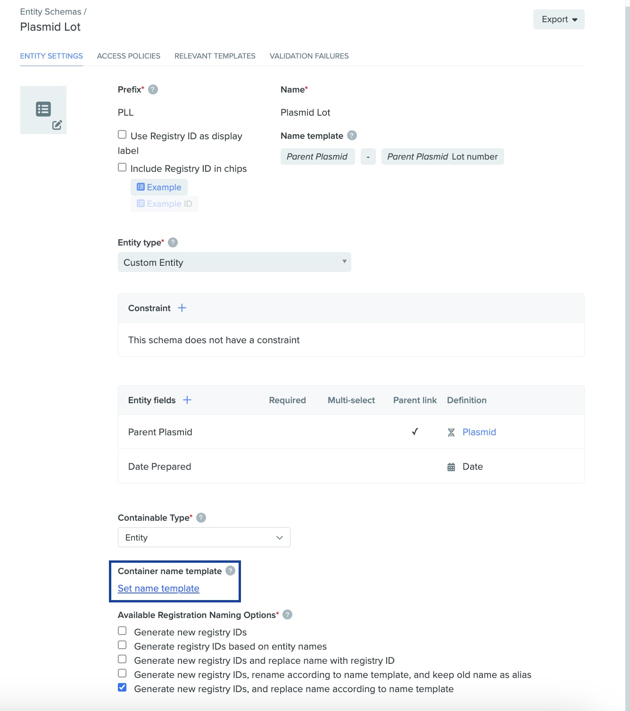Add an entity field with plus icon
This screenshot has height=711, width=630.
(x=187, y=400)
